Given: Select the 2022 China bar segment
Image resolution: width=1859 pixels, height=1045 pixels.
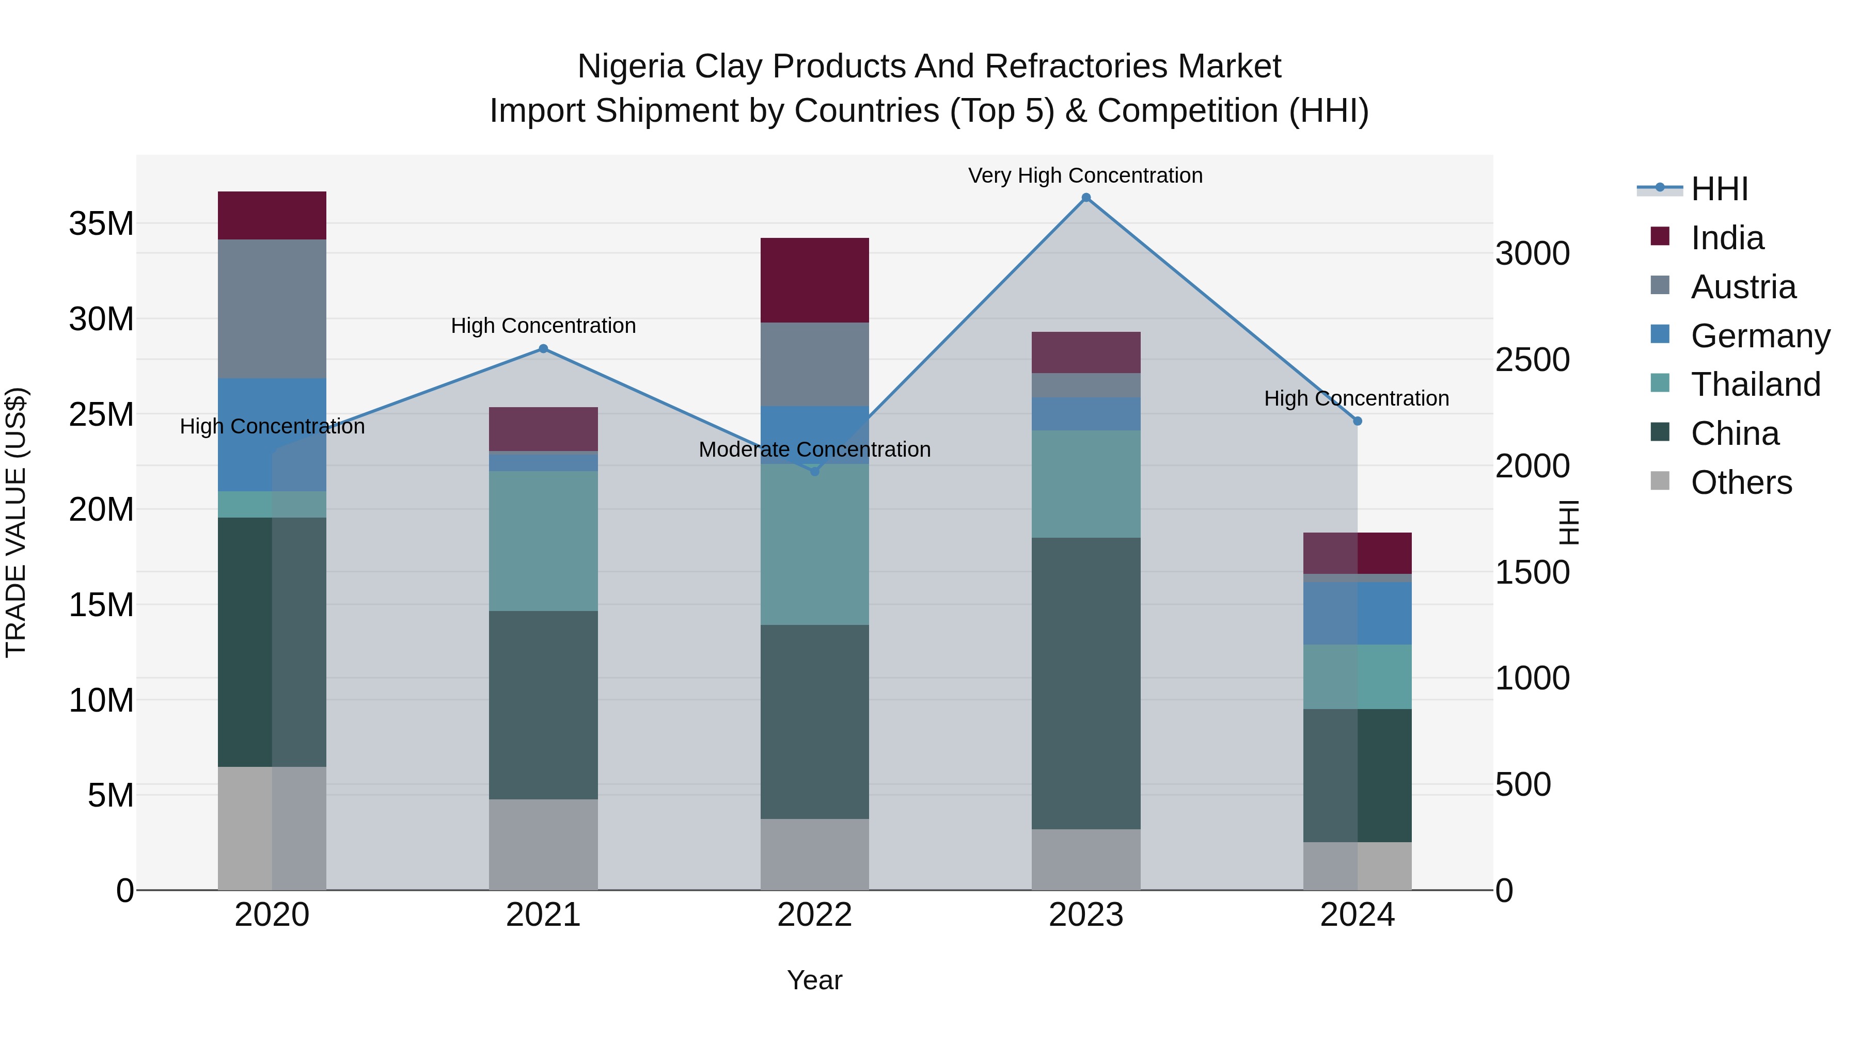Looking at the screenshot, I should pos(815,722).
